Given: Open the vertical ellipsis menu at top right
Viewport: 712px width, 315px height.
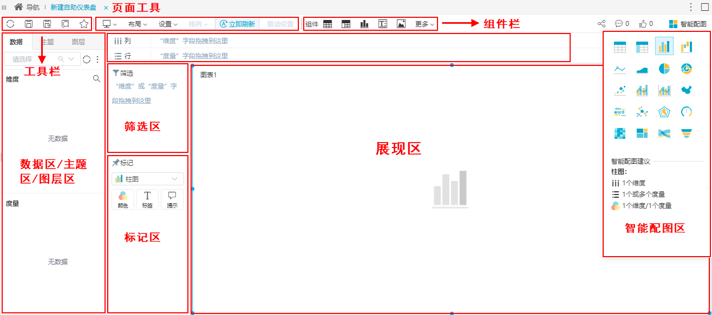Looking at the screenshot, I should pyautogui.click(x=691, y=7).
